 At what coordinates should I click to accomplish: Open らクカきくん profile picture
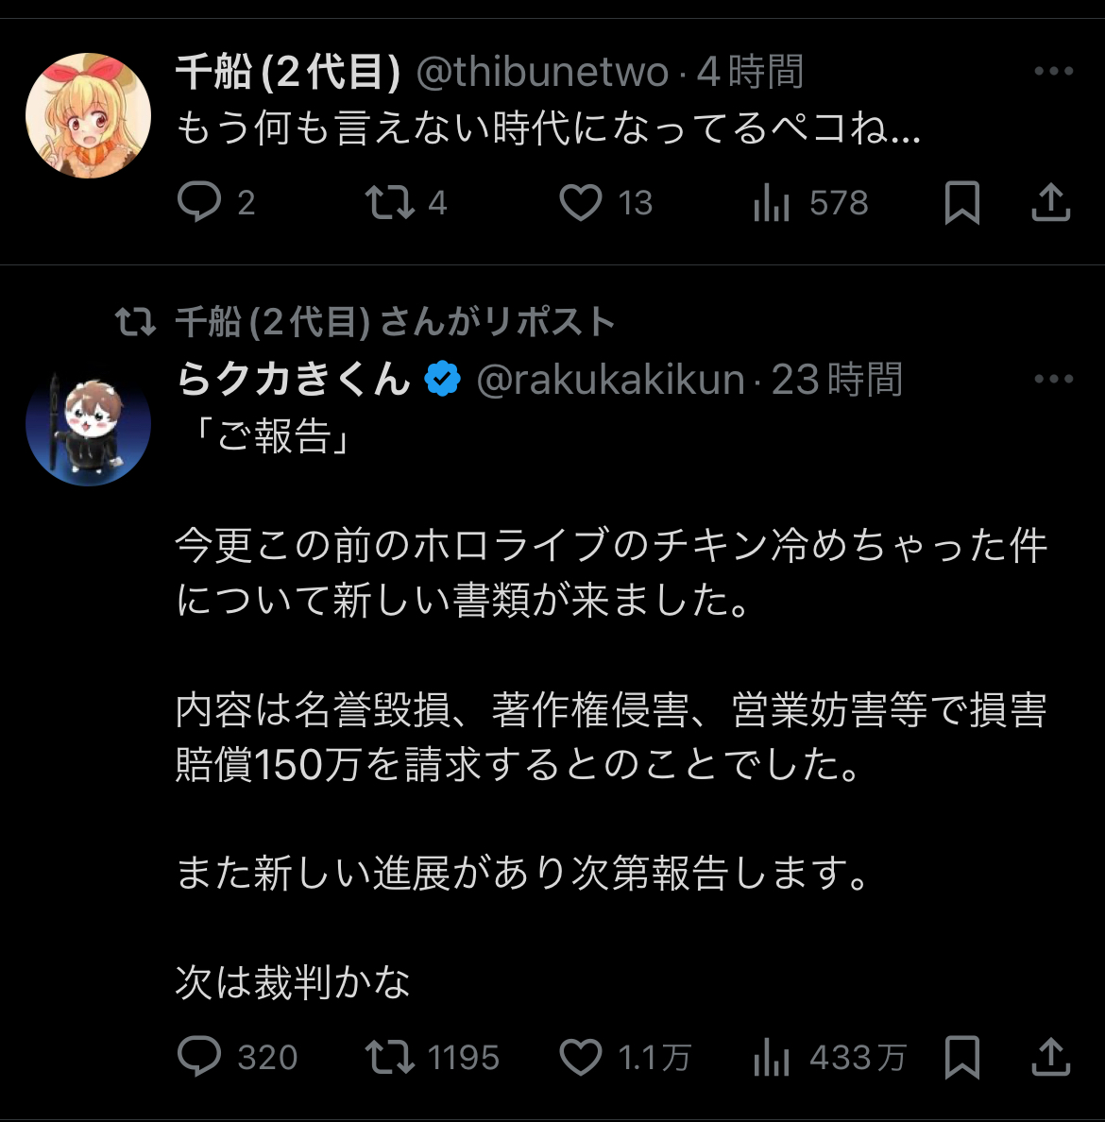click(88, 424)
